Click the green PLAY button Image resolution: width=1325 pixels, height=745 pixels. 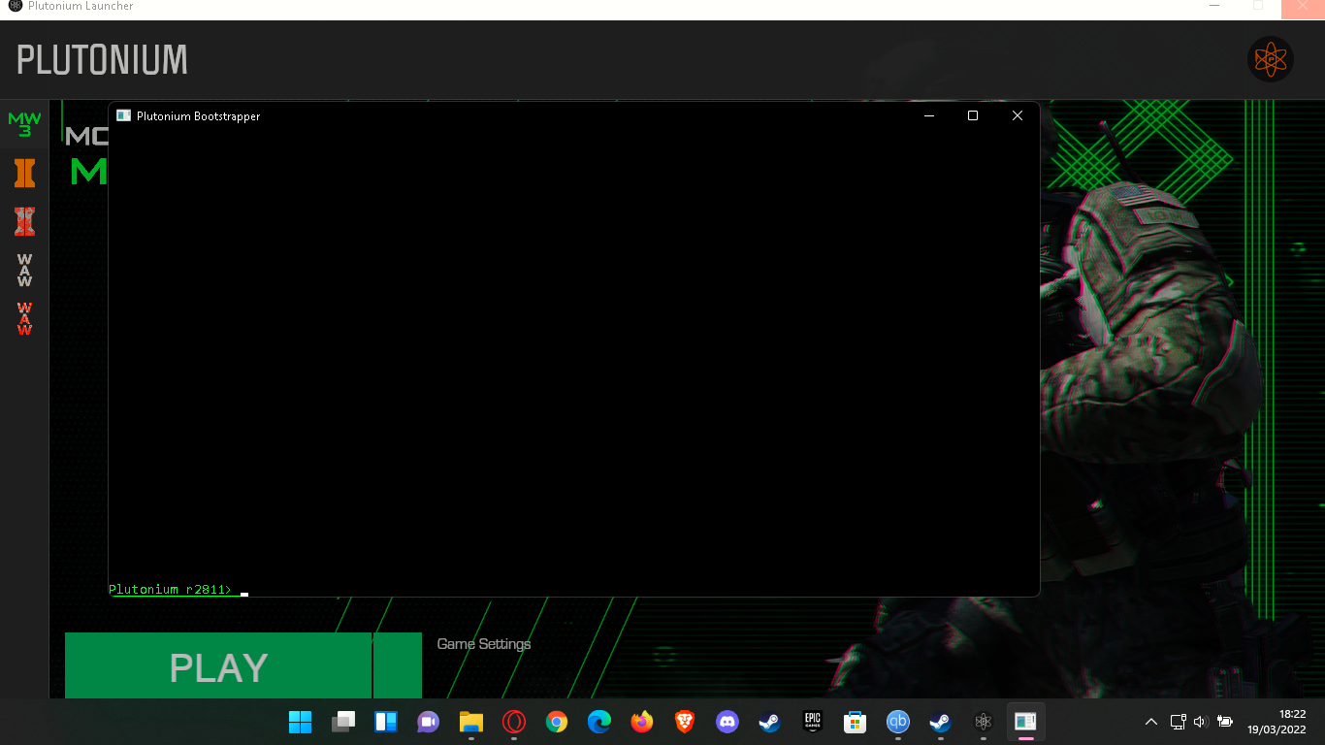pos(218,666)
